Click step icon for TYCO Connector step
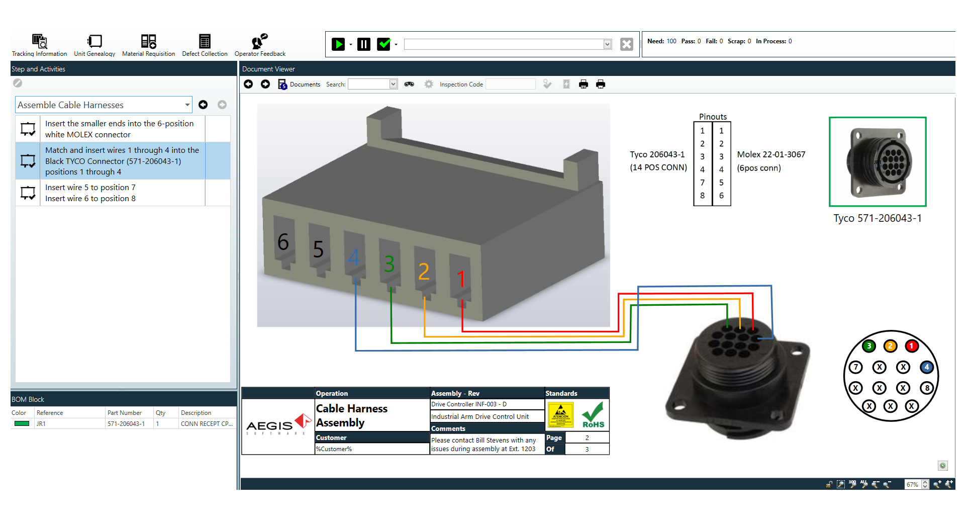Screen dimensions: 965x523 click(x=28, y=161)
